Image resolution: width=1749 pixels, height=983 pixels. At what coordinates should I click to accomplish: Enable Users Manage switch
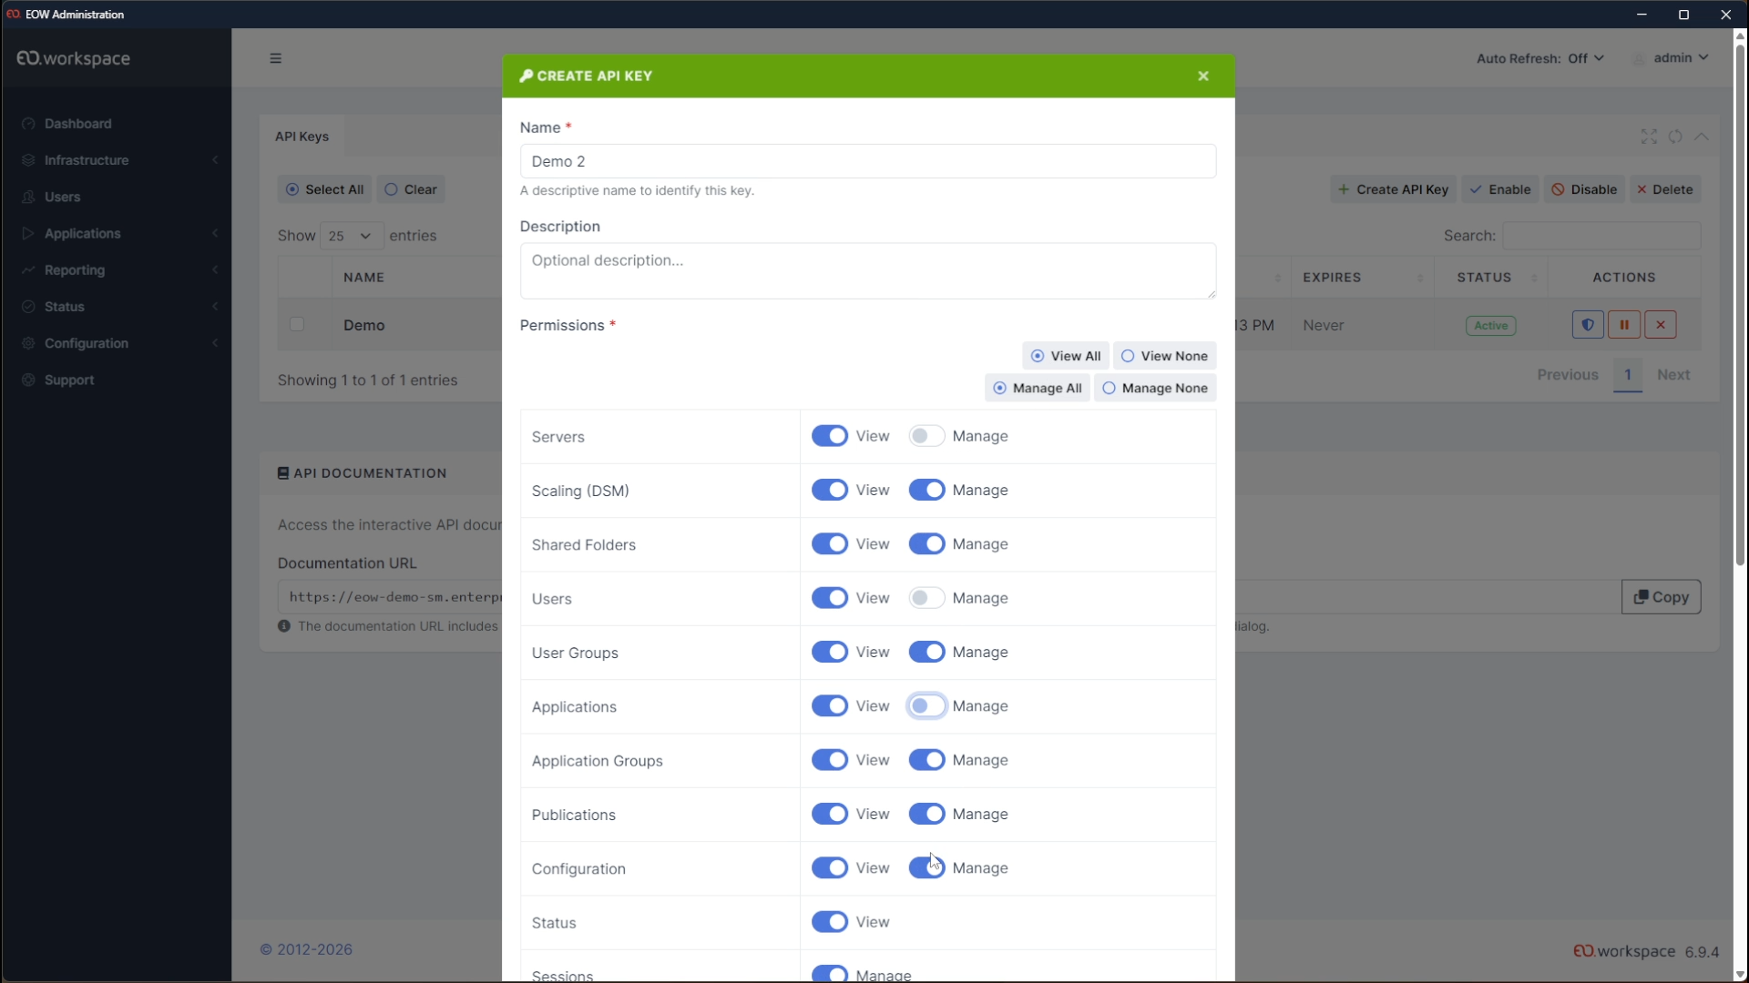tap(926, 598)
